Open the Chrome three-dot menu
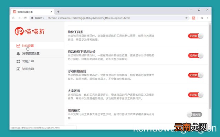 pyautogui.click(x=208, y=18)
